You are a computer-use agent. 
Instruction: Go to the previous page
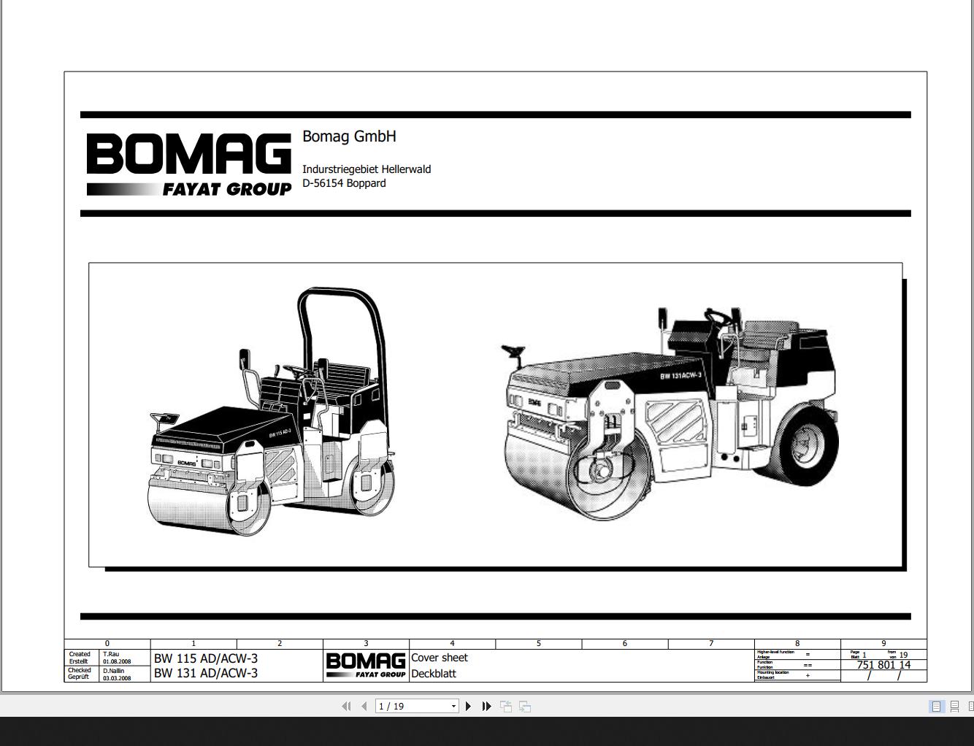[364, 706]
